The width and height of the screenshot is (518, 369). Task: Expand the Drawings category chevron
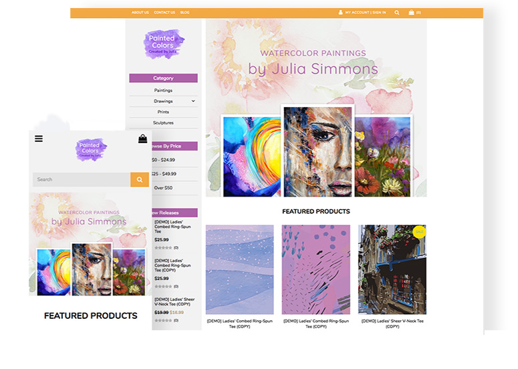coord(193,101)
